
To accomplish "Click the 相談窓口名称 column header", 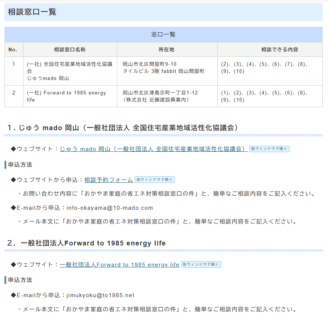I will pos(70,49).
